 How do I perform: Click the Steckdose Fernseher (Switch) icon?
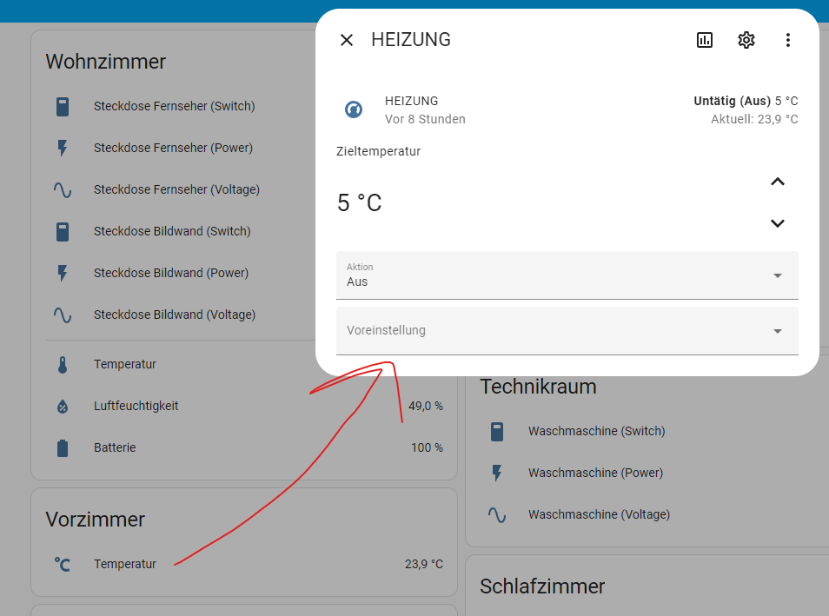[63, 106]
